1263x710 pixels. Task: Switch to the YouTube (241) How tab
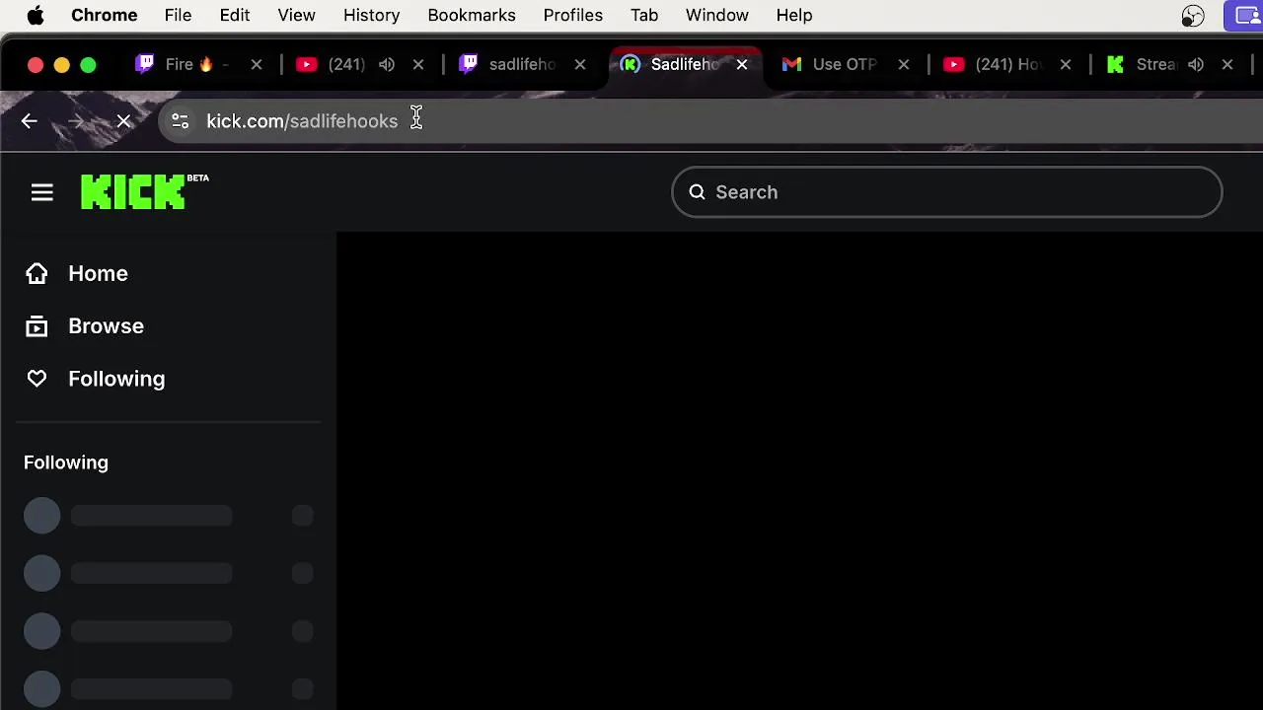tap(1006, 64)
